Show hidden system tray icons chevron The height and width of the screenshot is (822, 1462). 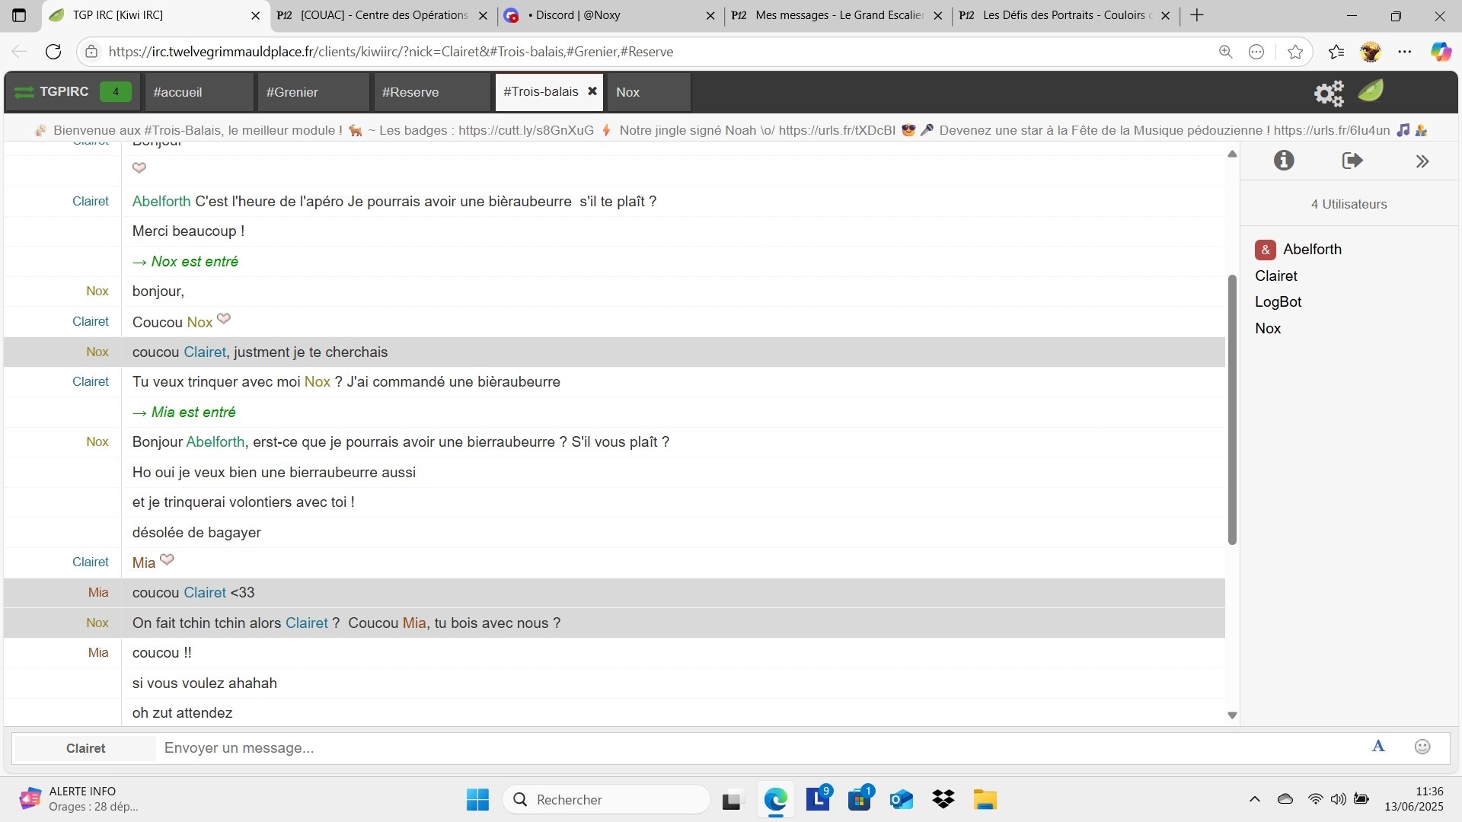point(1254,799)
